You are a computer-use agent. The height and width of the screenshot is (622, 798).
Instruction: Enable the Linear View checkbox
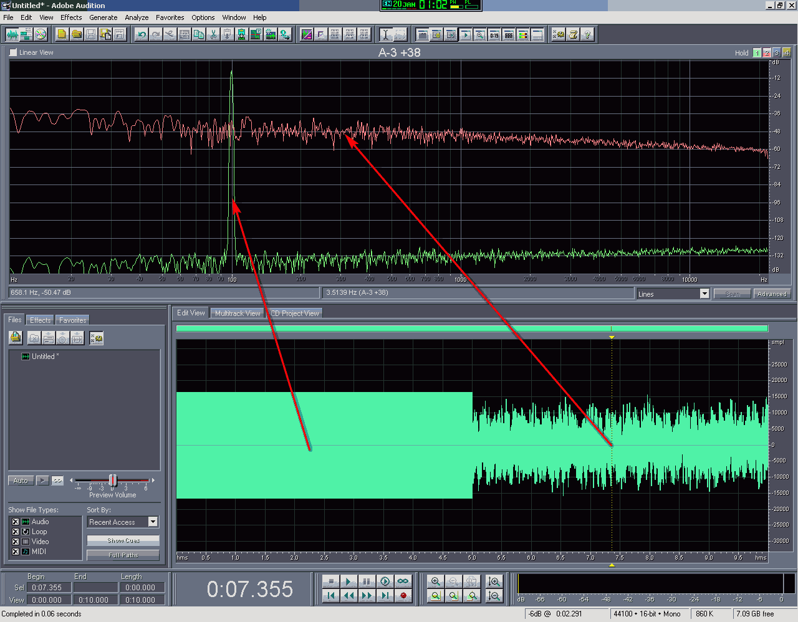coord(13,52)
